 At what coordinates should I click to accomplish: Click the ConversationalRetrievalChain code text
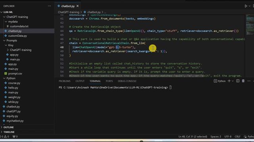coord(106,43)
